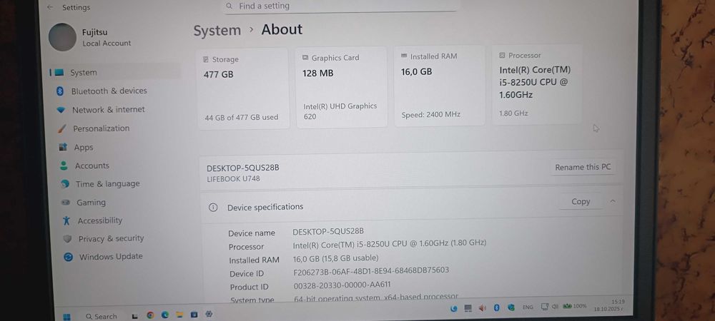Copy the device specifications

(x=581, y=201)
